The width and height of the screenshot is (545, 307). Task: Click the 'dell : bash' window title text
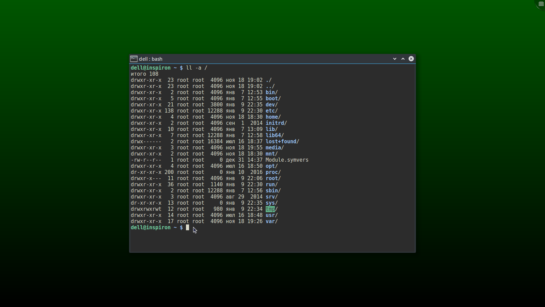[151, 59]
